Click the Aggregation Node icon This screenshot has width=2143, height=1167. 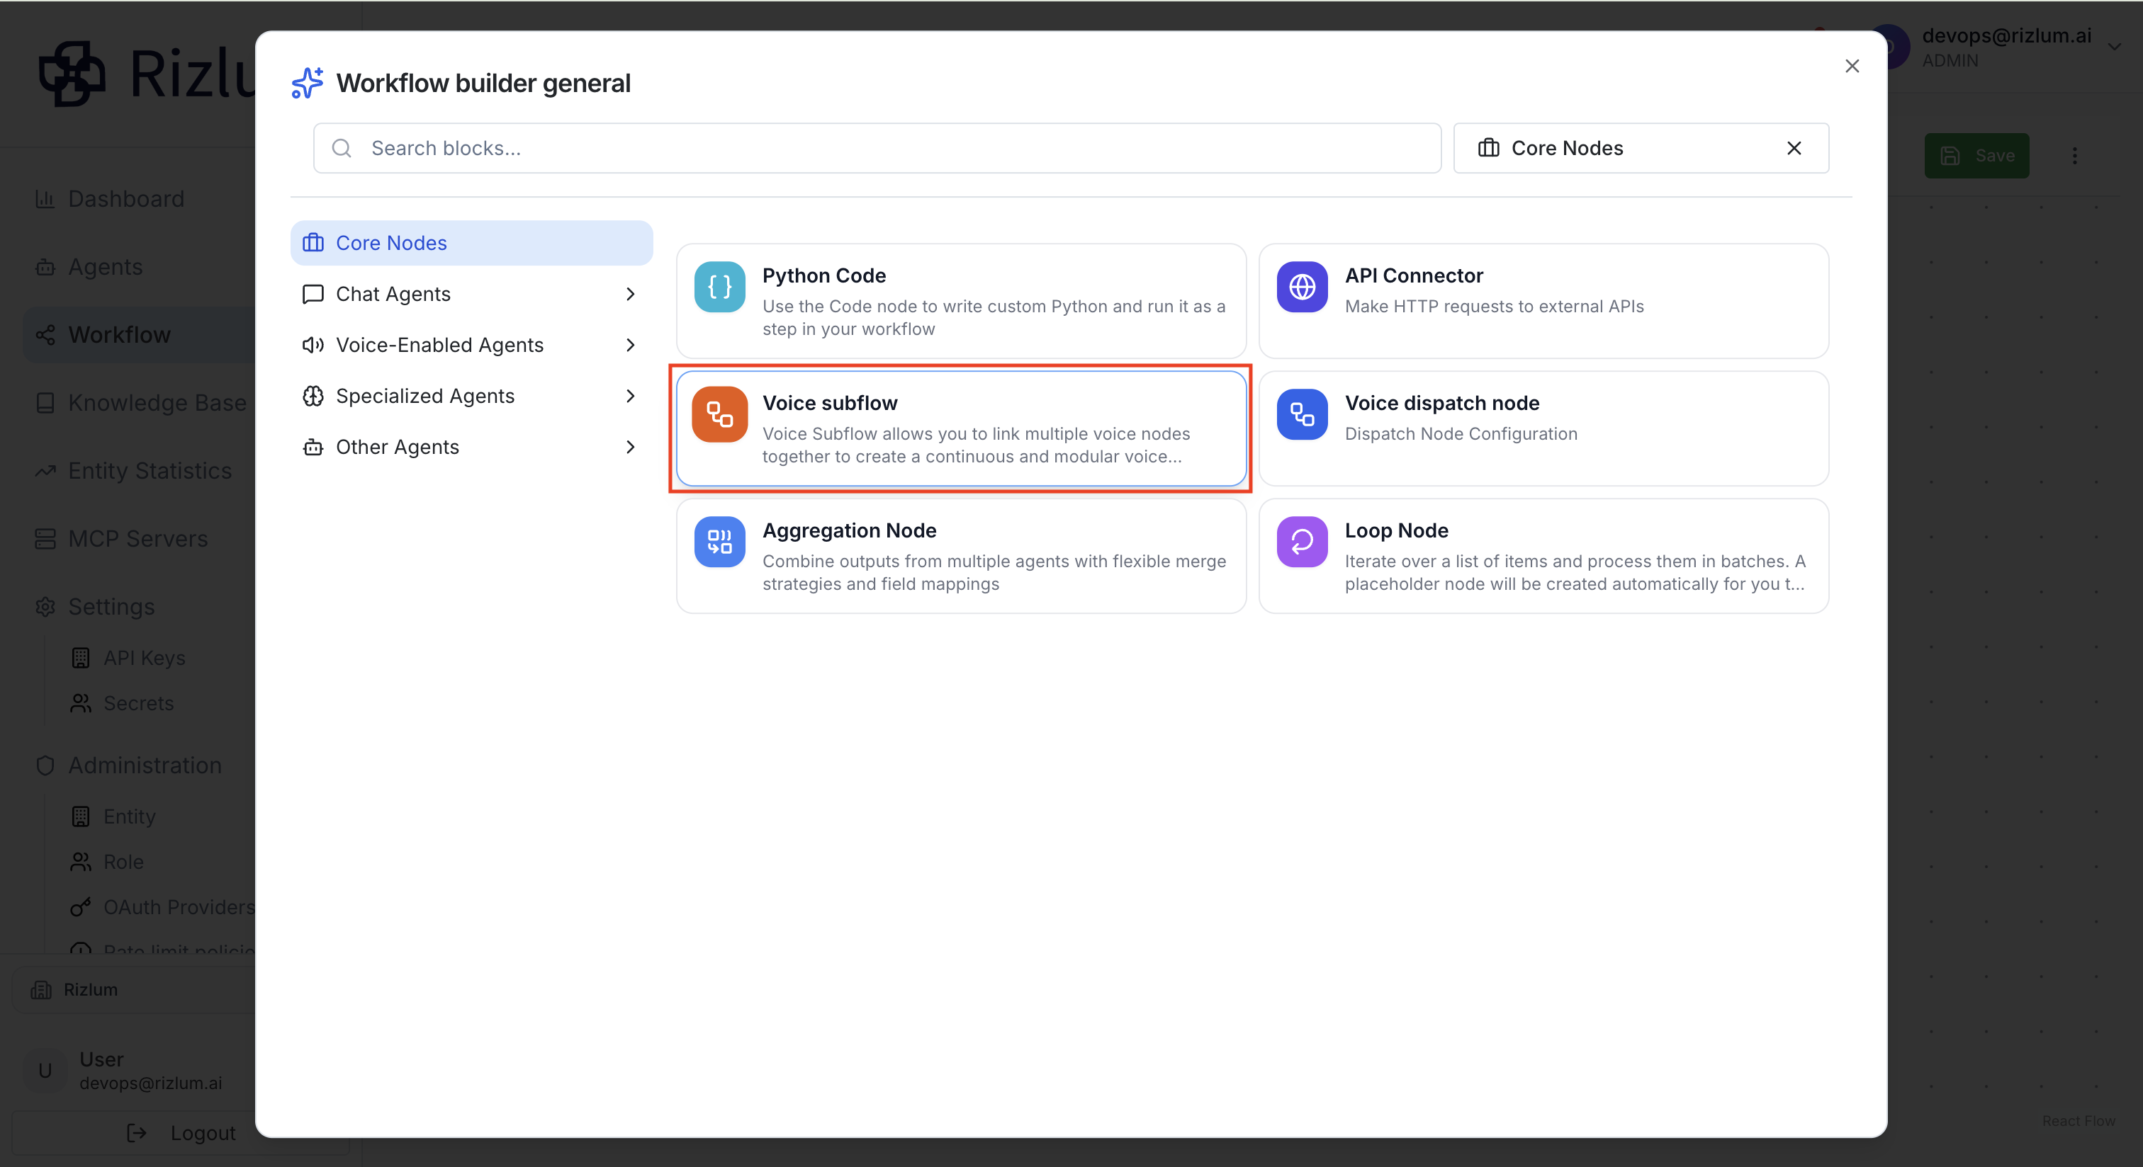point(719,542)
